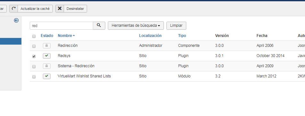Check the select-all checkbox in header
The width and height of the screenshot is (305, 116).
[34, 36]
